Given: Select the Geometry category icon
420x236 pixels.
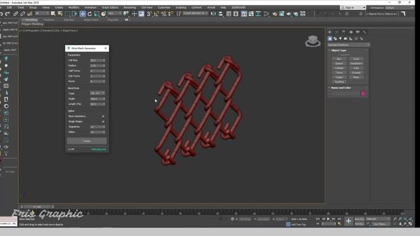Looking at the screenshot, I should [329, 39].
